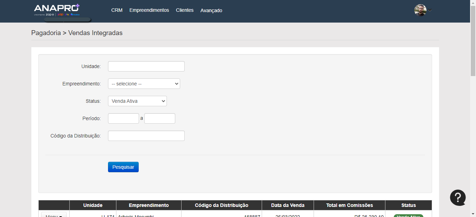Click the Período end date field
Screen dimensions: 476x217
tap(160, 118)
